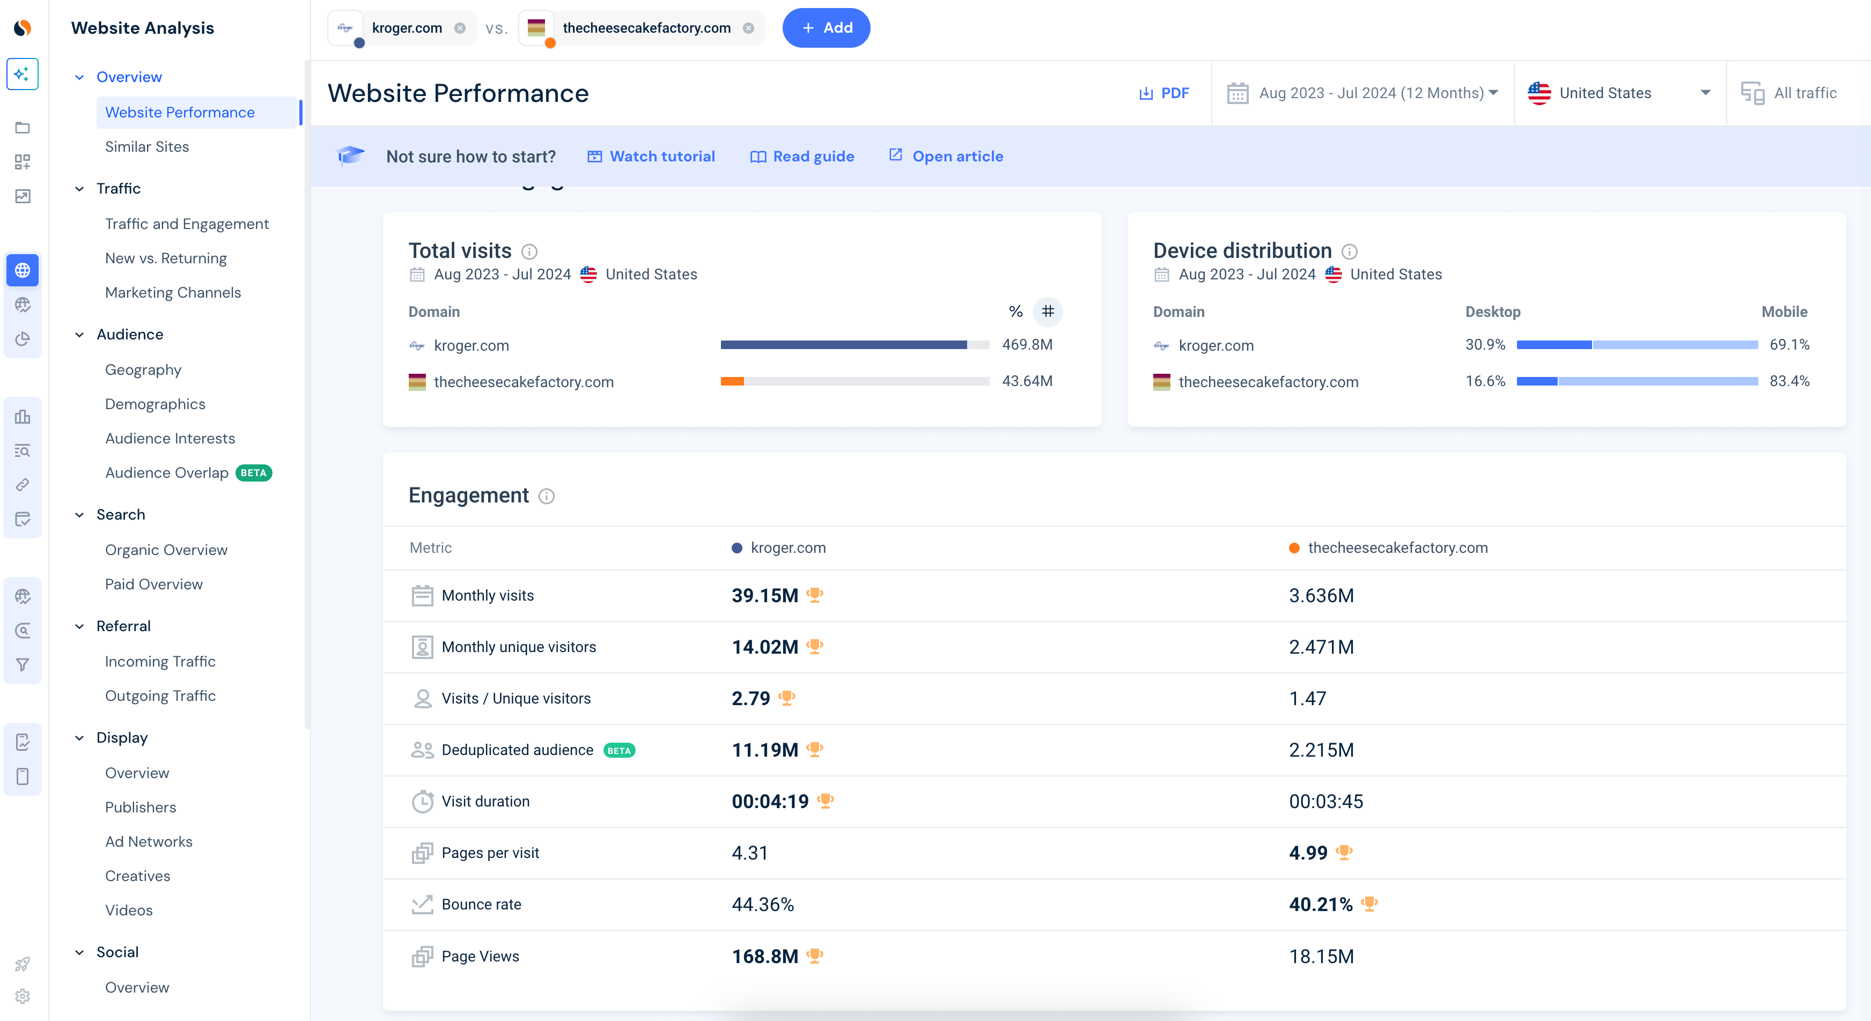Remove kroger.com from comparison
This screenshot has height=1021, width=1871.
(460, 28)
